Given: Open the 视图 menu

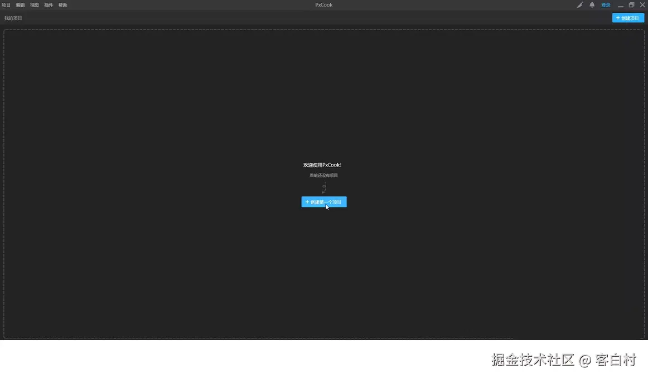Looking at the screenshot, I should coord(35,5).
